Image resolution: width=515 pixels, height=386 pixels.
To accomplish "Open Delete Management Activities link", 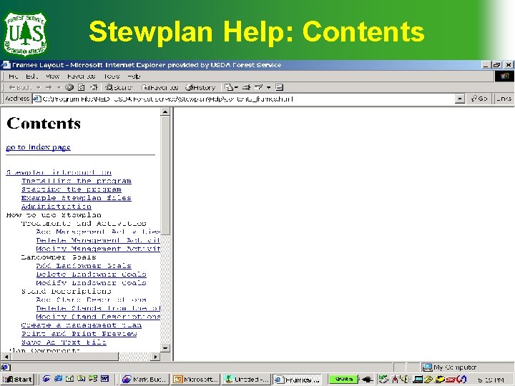I will pos(98,240).
